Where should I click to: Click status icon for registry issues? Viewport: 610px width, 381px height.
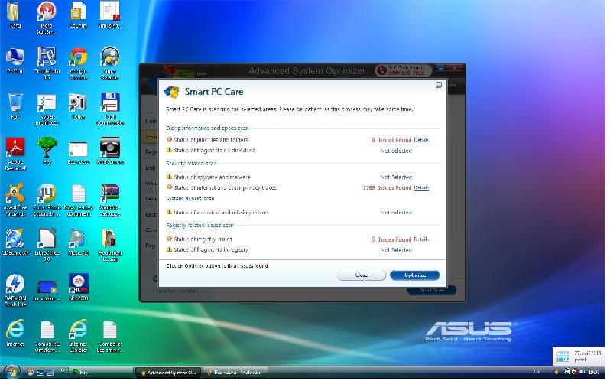[x=169, y=239]
